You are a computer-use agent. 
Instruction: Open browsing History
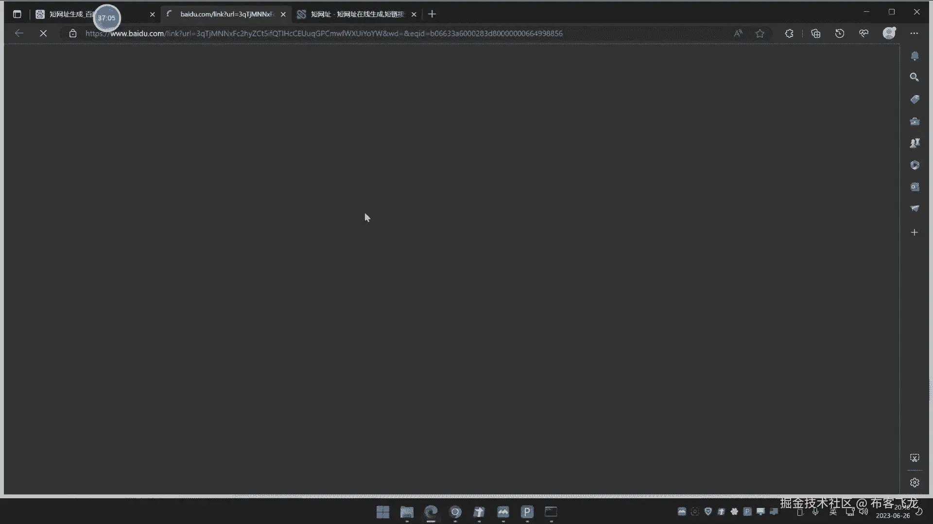[840, 33]
